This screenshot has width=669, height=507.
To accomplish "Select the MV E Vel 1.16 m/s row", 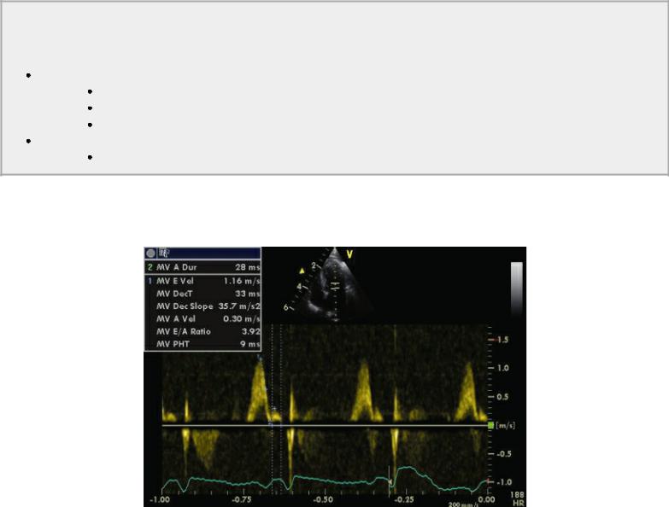I will [x=203, y=281].
